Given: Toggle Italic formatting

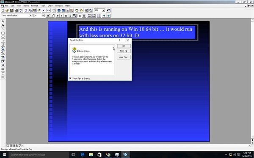Looking at the screenshot, I should (61, 16).
